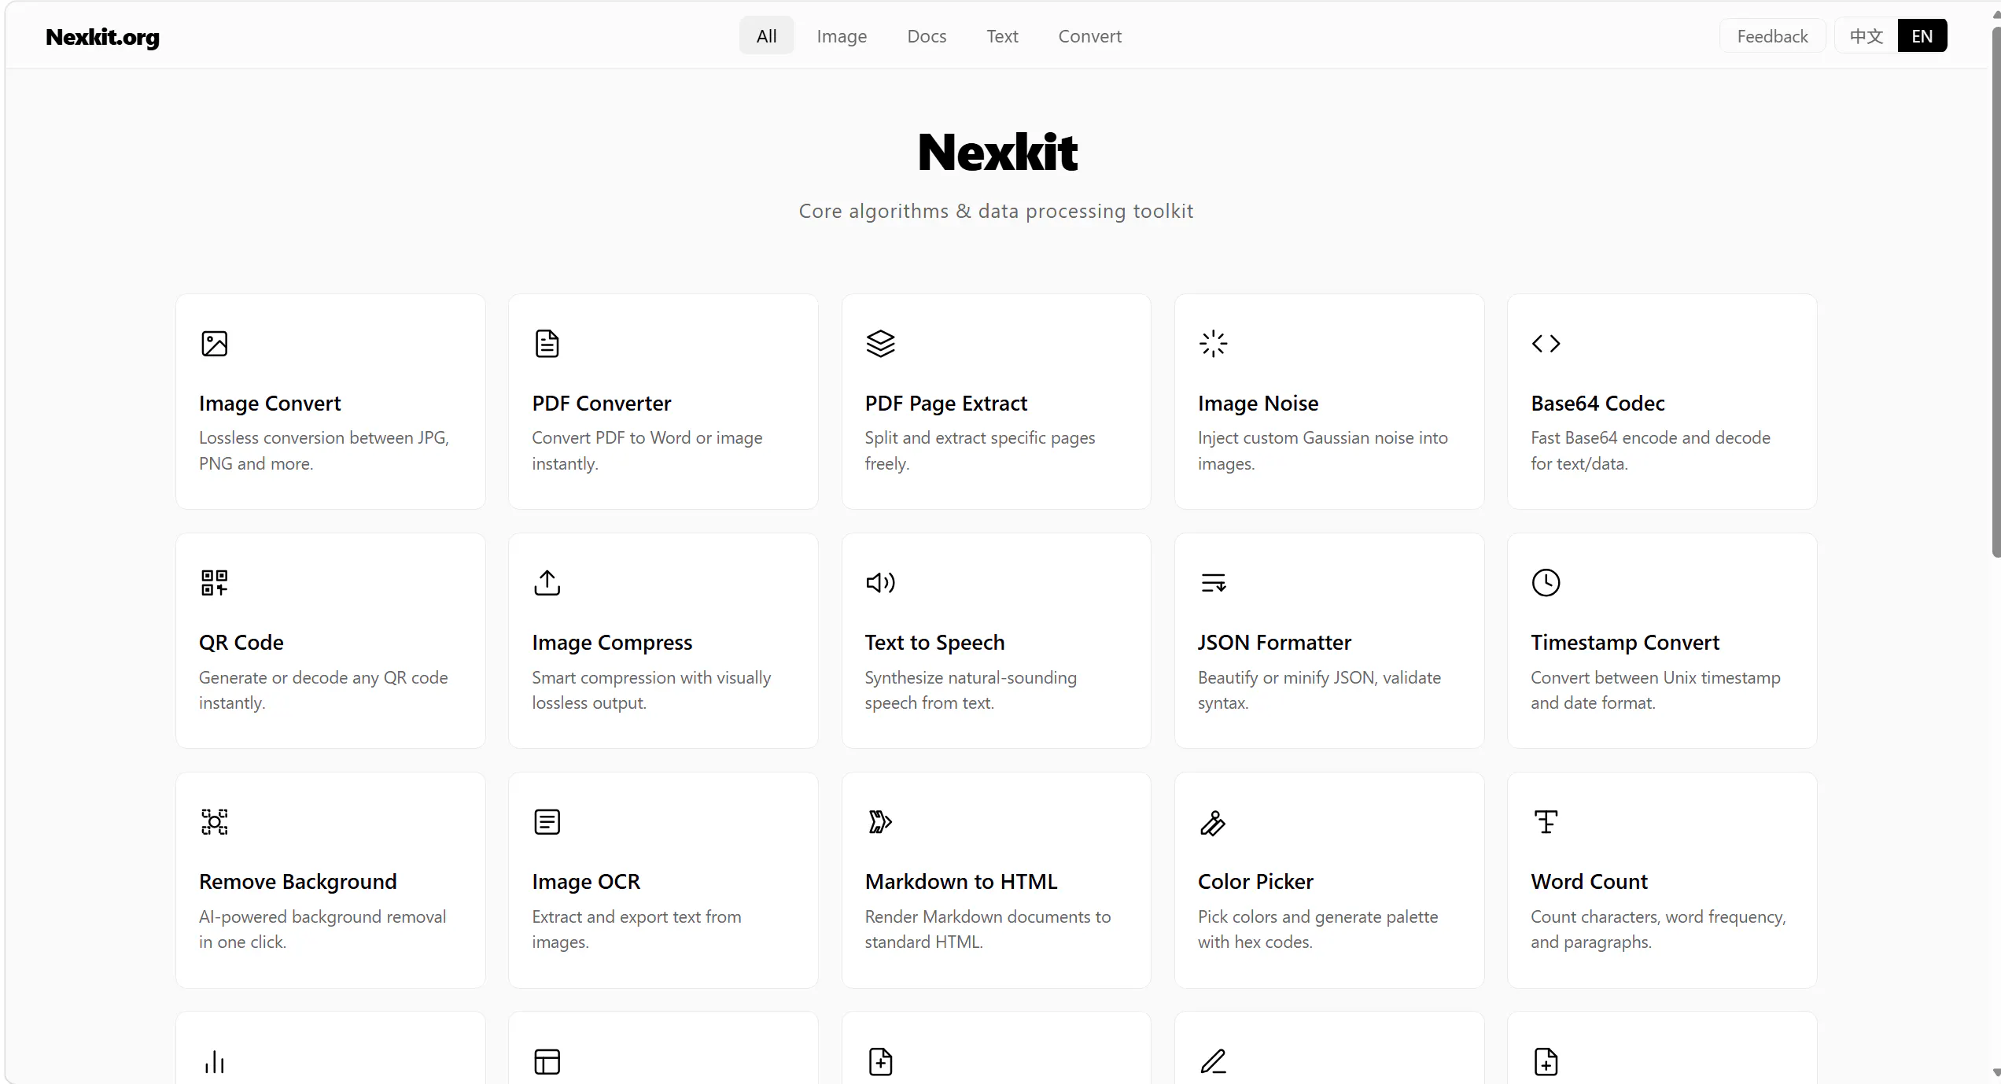This screenshot has width=2001, height=1084.
Task: Click the Remove Background focus icon
Action: [214, 822]
